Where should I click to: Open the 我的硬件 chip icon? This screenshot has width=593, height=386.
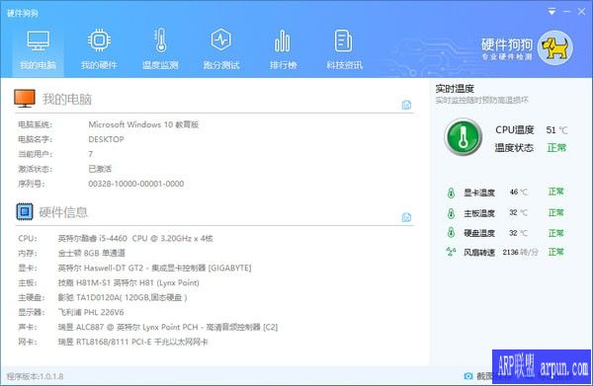(x=99, y=40)
